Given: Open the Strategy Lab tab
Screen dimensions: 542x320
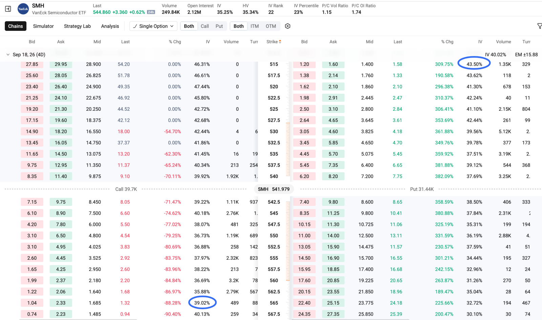Looking at the screenshot, I should point(77,26).
